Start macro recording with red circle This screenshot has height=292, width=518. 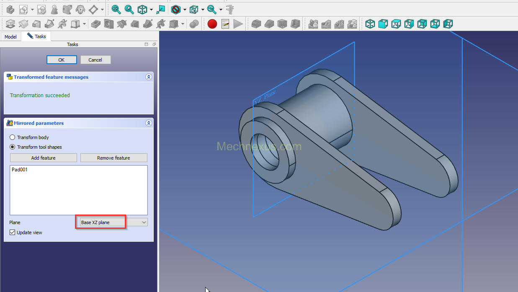coord(212,24)
